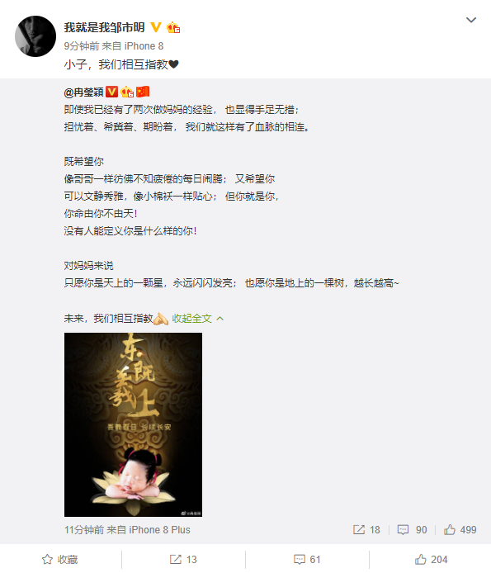Toggle the thumbs-up with 204 likes
This screenshot has height=573, width=491.
coord(431,560)
